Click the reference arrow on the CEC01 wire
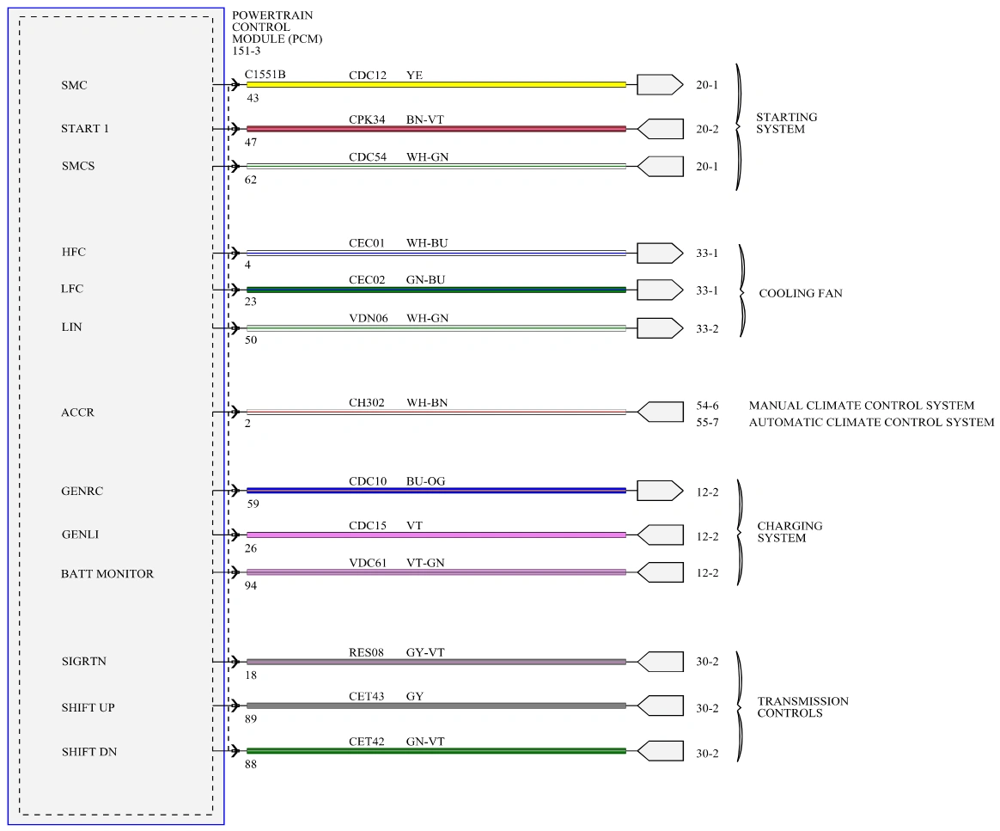1000x831 pixels. pyautogui.click(x=660, y=254)
